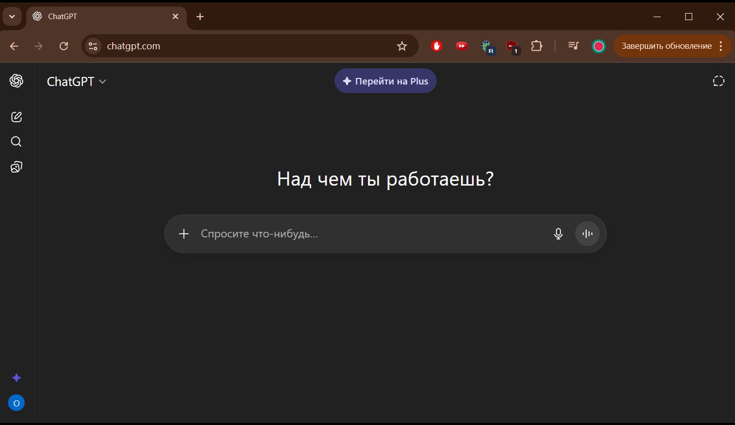This screenshot has width=735, height=425.
Task: Start voice mode with the waveform icon
Action: pyautogui.click(x=587, y=233)
